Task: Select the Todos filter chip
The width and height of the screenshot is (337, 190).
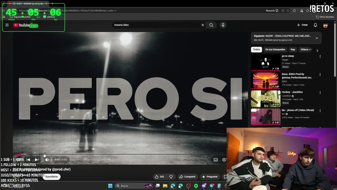Action: [256, 50]
